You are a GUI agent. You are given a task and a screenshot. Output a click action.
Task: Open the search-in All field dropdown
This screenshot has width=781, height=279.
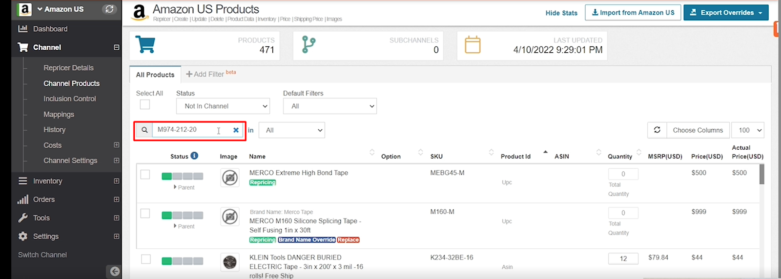292,130
